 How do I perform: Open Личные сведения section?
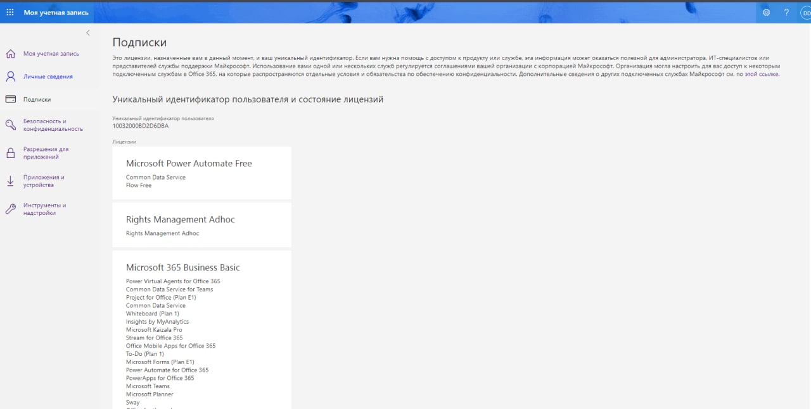coord(48,76)
